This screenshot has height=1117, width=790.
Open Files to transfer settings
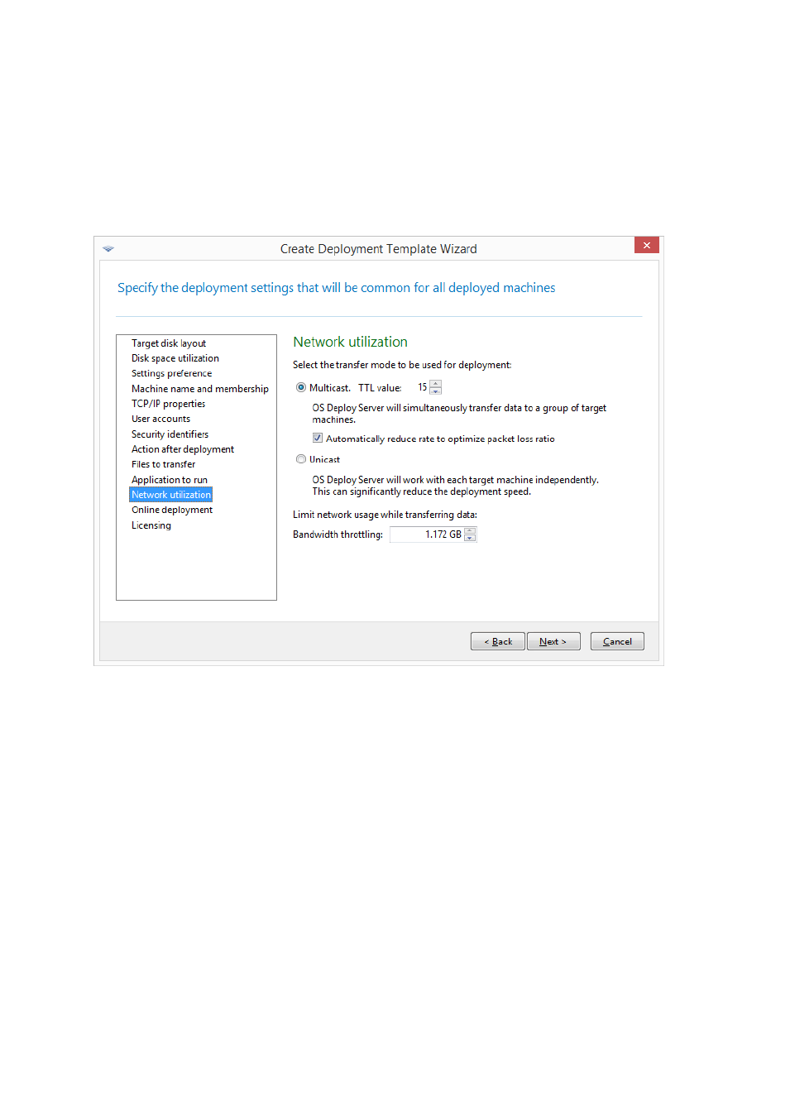coord(163,464)
